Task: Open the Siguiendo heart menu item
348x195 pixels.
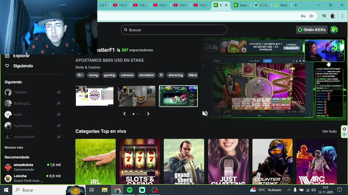Action: click(x=19, y=66)
